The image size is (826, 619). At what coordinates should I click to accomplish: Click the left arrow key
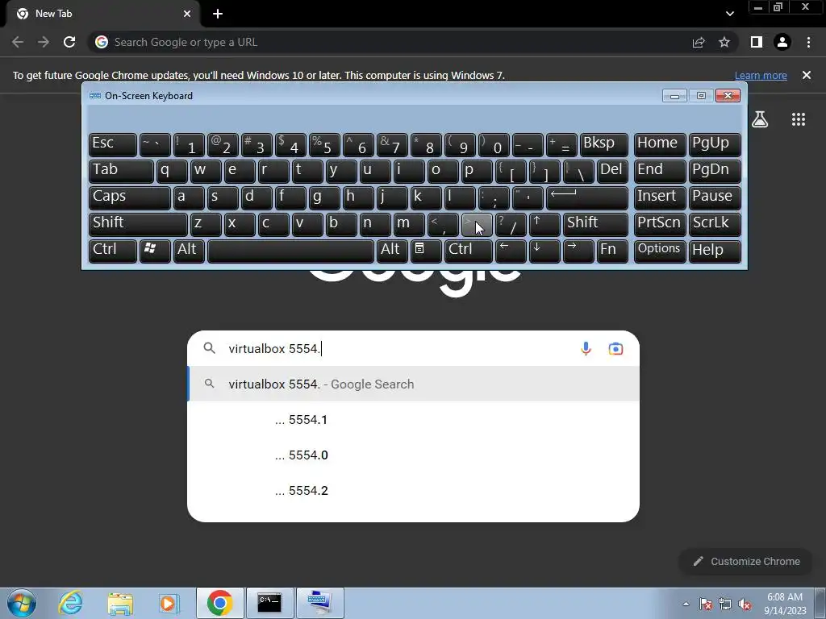coord(511,251)
